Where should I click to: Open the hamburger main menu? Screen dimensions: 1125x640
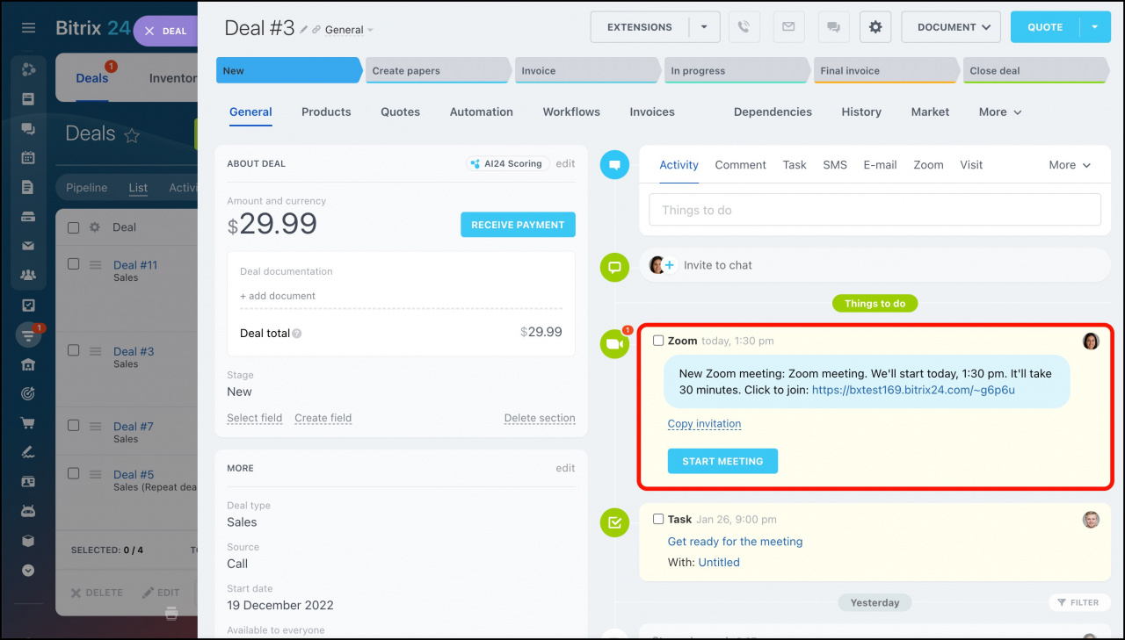(x=28, y=28)
